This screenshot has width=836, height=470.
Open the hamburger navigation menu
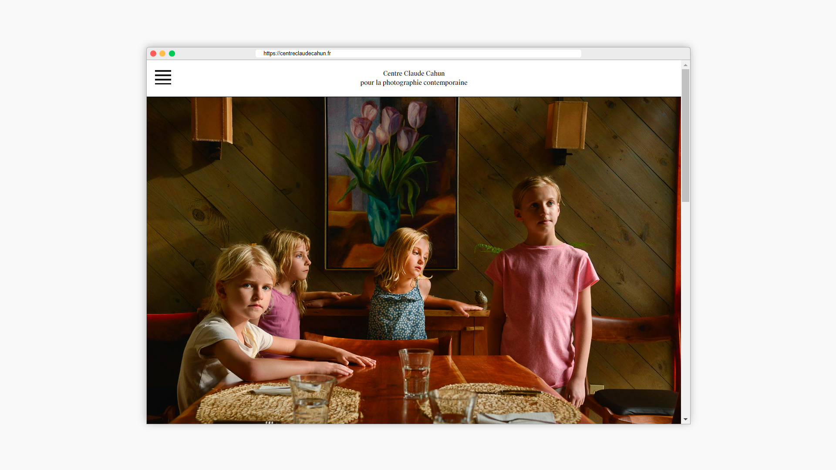tap(163, 77)
